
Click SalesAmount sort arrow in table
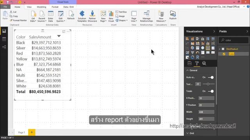[59, 36]
